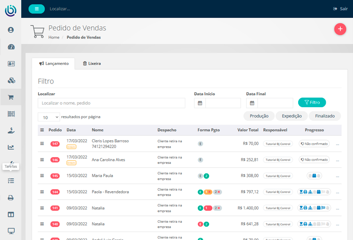The width and height of the screenshot is (353, 240).
Task: Open the printer icon in sidebar
Action: click(11, 198)
